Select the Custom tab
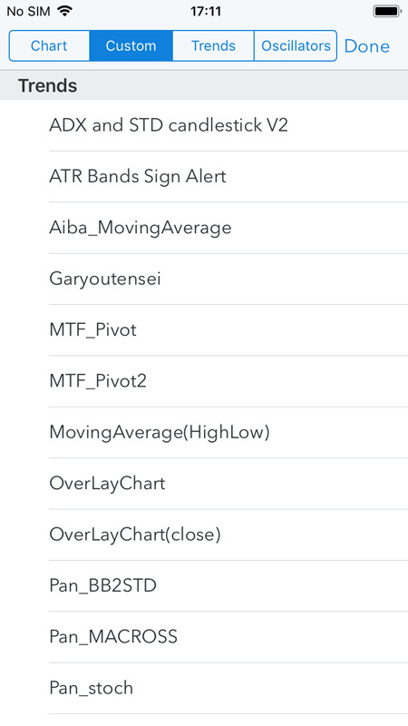 point(131,46)
